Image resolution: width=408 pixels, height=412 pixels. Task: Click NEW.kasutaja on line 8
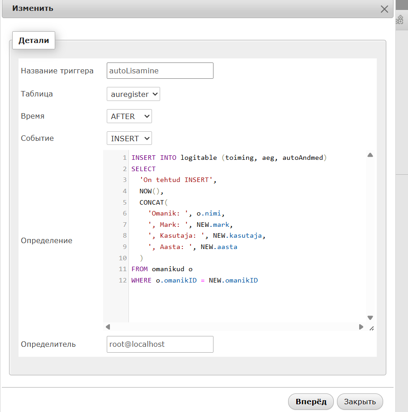click(237, 236)
